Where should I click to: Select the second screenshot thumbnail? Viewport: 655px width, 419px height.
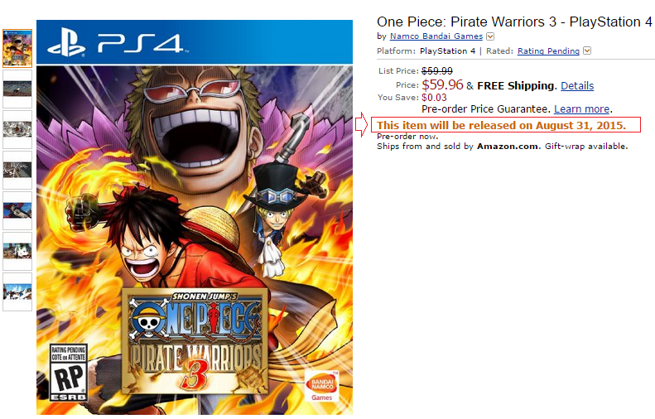[17, 89]
